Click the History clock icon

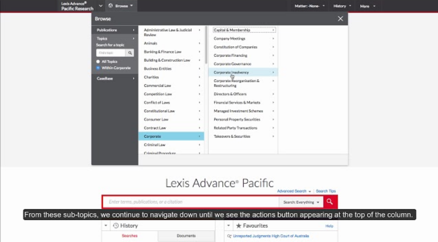click(x=116, y=226)
